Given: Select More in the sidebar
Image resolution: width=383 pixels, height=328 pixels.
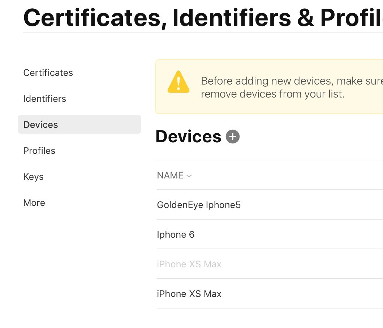Looking at the screenshot, I should [34, 203].
